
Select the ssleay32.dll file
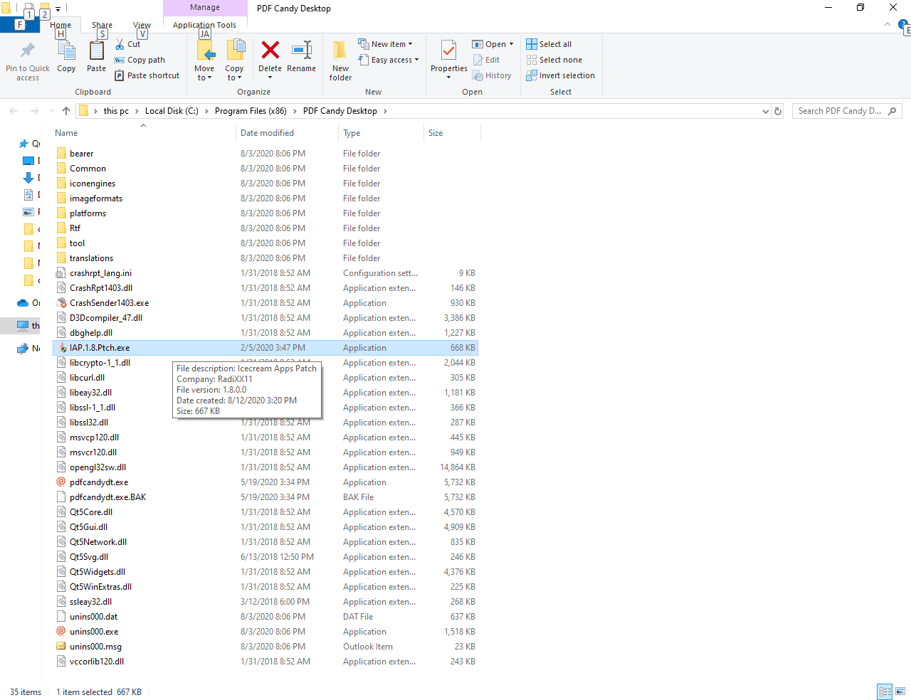tap(265, 602)
